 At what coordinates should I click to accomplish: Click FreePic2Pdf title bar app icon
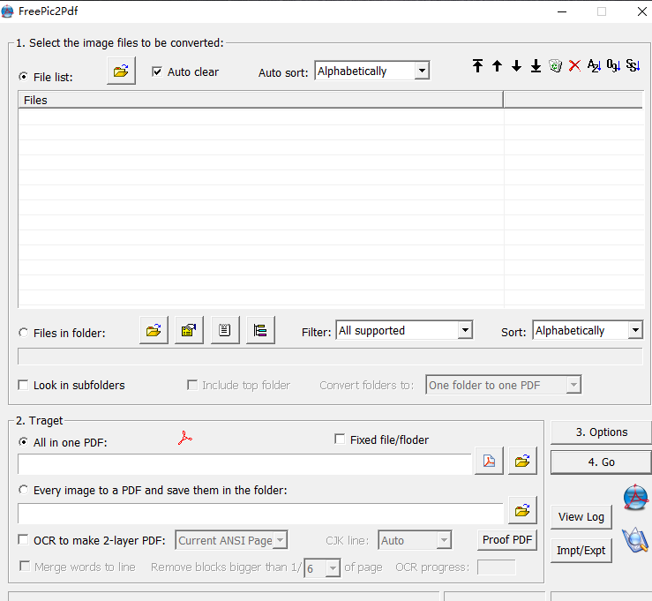[7, 11]
